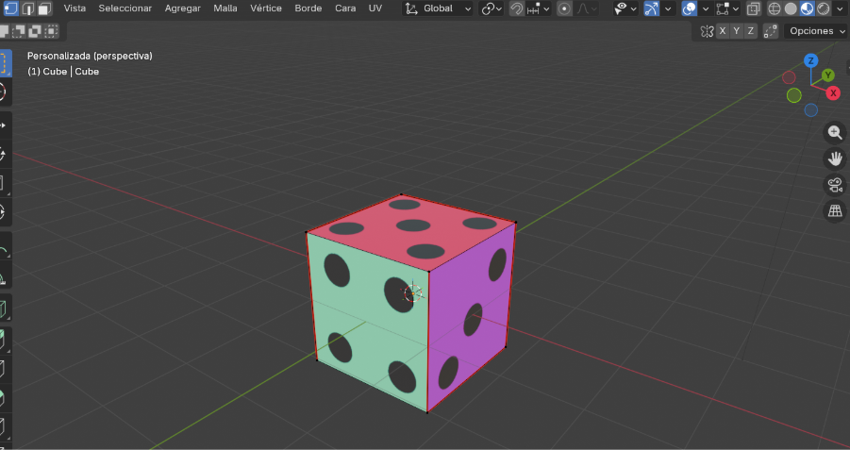The image size is (850, 450).
Task: Switch to rendered viewport shading
Action: [823, 8]
